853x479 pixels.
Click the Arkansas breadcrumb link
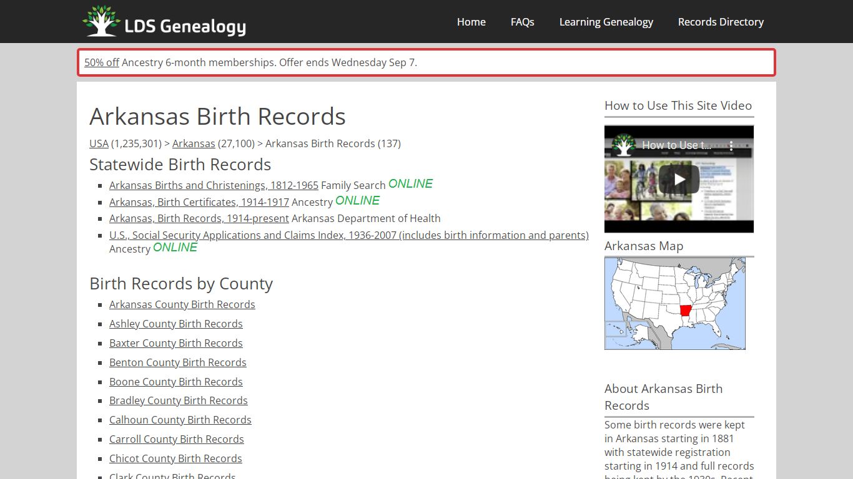coord(194,143)
